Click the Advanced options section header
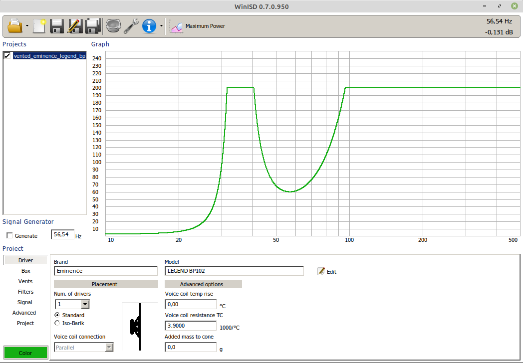 [203, 284]
